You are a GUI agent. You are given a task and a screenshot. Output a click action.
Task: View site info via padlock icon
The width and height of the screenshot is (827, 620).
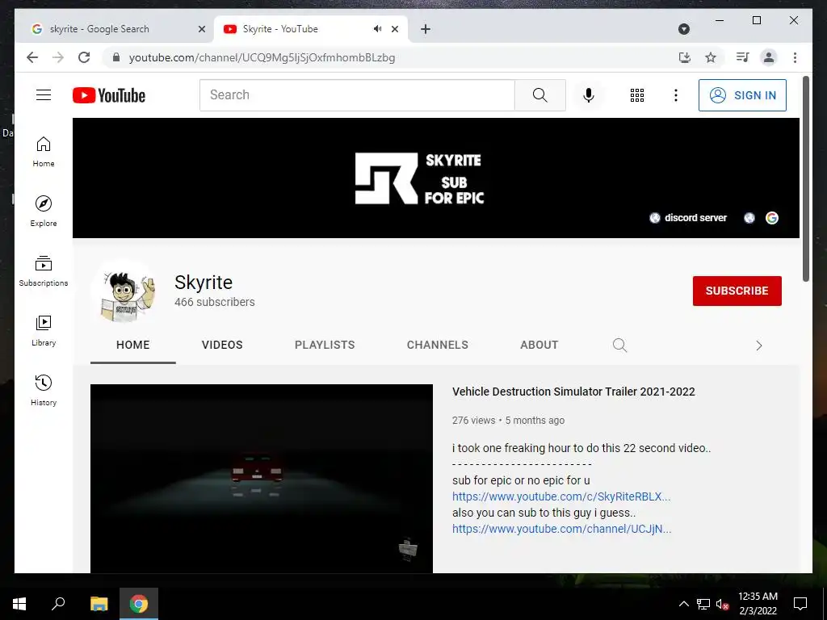pyautogui.click(x=116, y=57)
